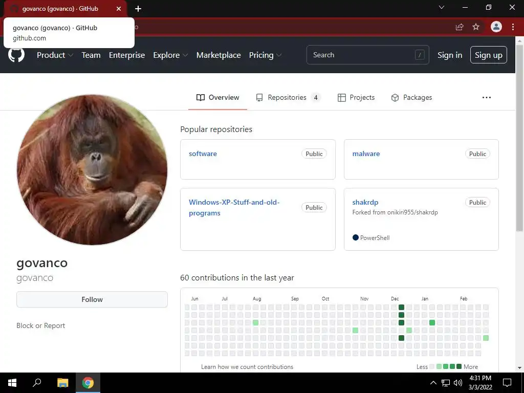524x393 pixels.
Task: Expand the Pricing dropdown menu
Action: (x=266, y=55)
